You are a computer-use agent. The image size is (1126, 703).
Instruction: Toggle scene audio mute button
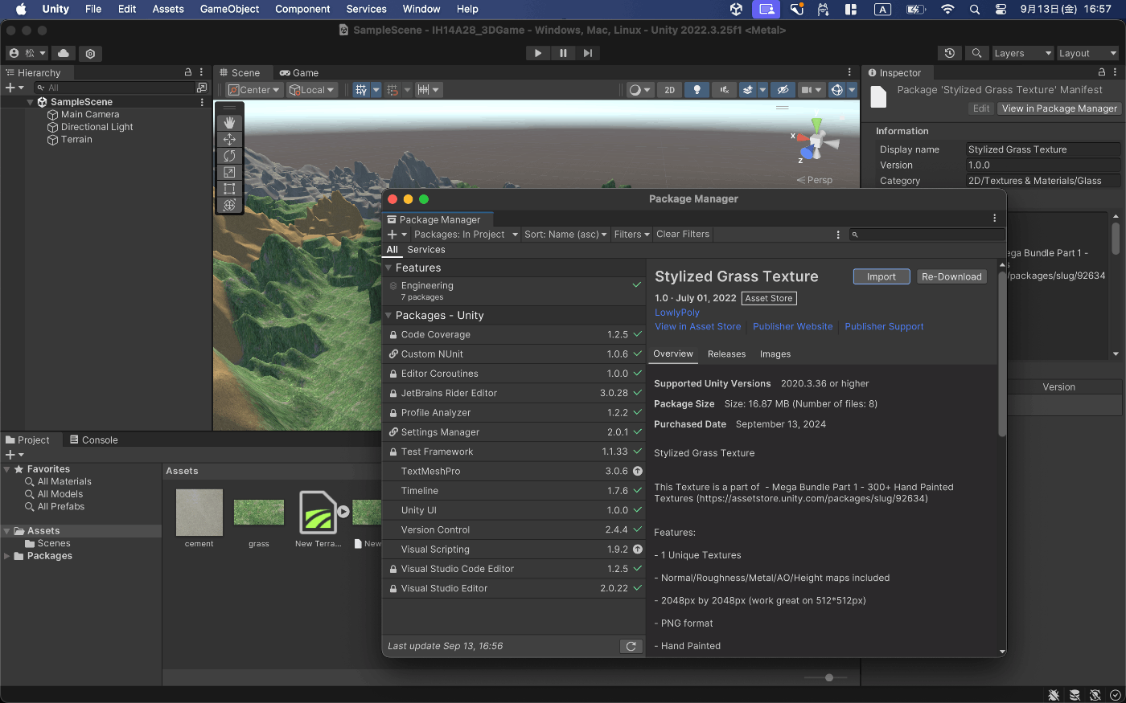(x=724, y=90)
